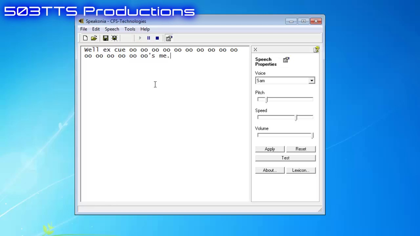Viewport: 420px width, 236px height.
Task: Click the Volume slider handle
Action: [x=312, y=135]
